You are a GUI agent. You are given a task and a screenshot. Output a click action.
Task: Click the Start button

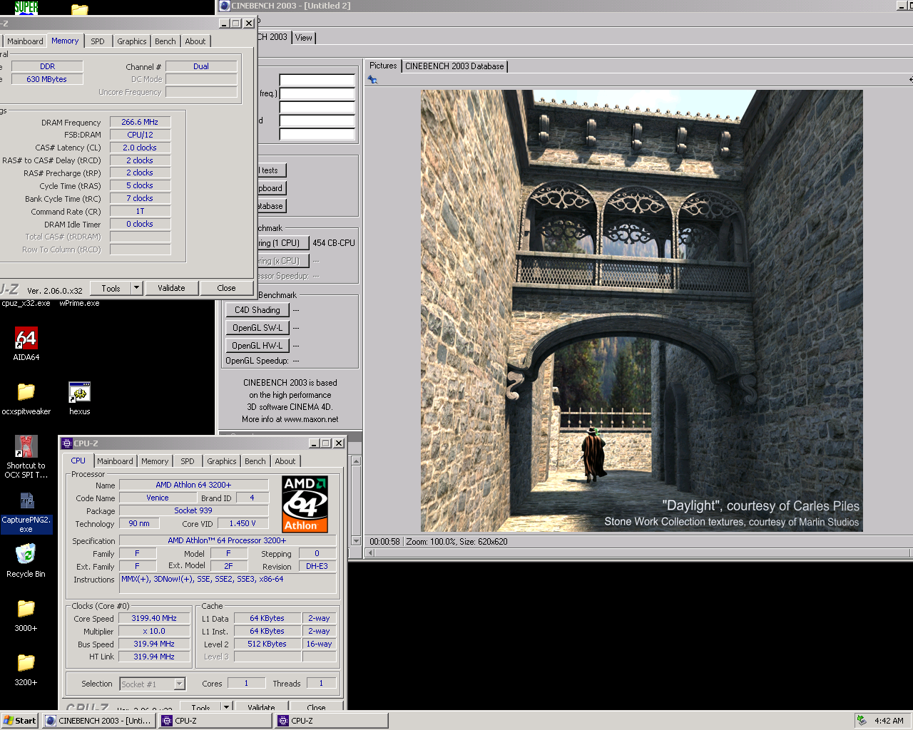click(19, 721)
